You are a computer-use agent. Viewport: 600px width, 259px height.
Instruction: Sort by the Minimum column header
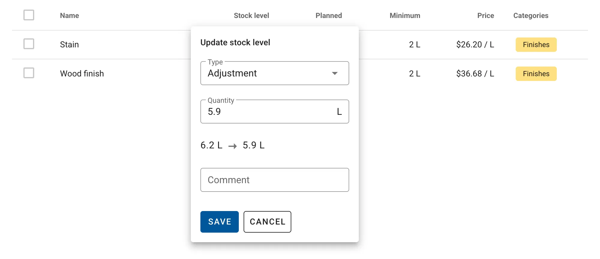point(404,15)
